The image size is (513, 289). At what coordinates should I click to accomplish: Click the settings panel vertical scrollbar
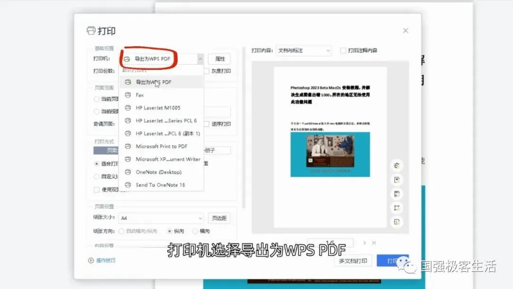tap(243, 128)
